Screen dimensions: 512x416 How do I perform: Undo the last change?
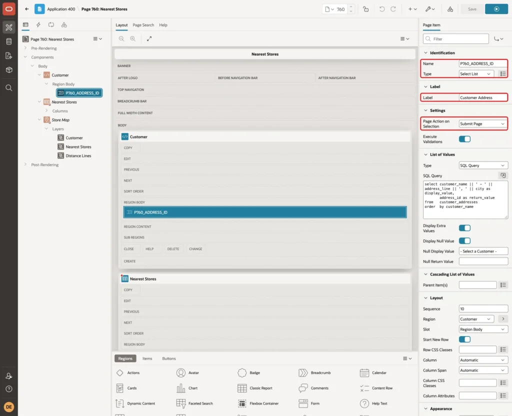coord(381,9)
